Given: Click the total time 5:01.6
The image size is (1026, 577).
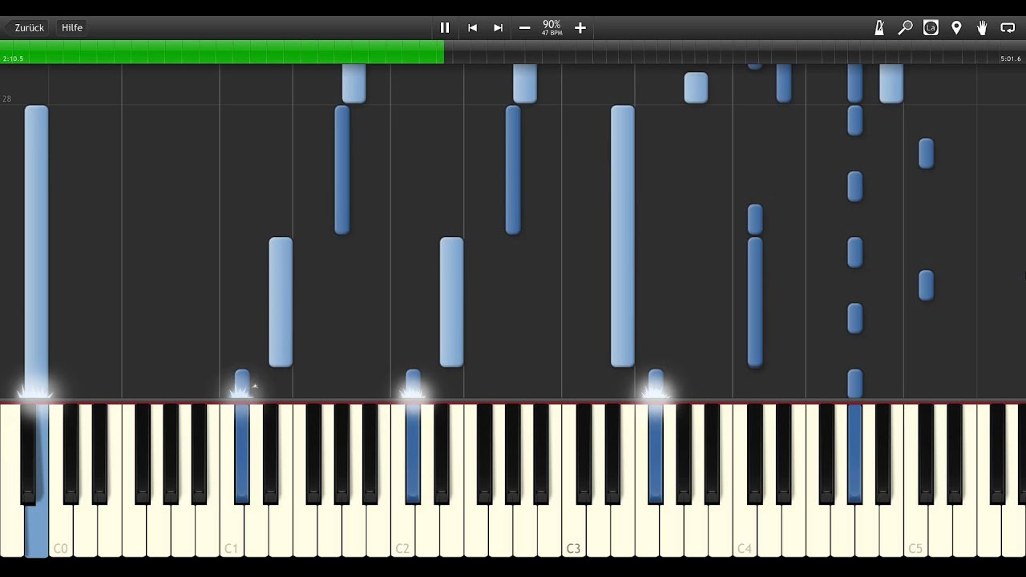Looking at the screenshot, I should [1010, 59].
